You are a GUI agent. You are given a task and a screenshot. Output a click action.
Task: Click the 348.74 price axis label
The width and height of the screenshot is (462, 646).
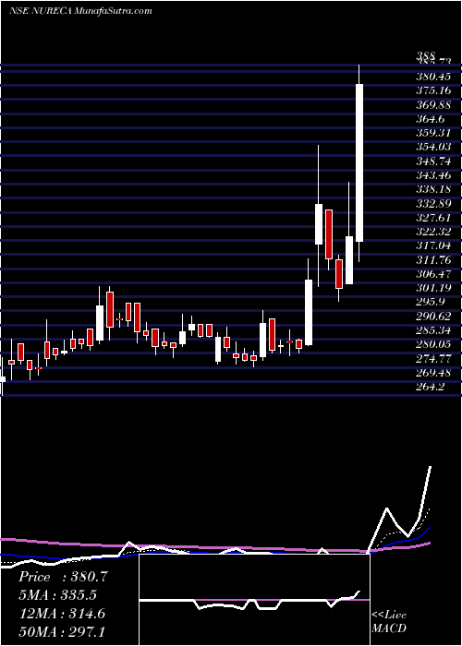coord(433,161)
